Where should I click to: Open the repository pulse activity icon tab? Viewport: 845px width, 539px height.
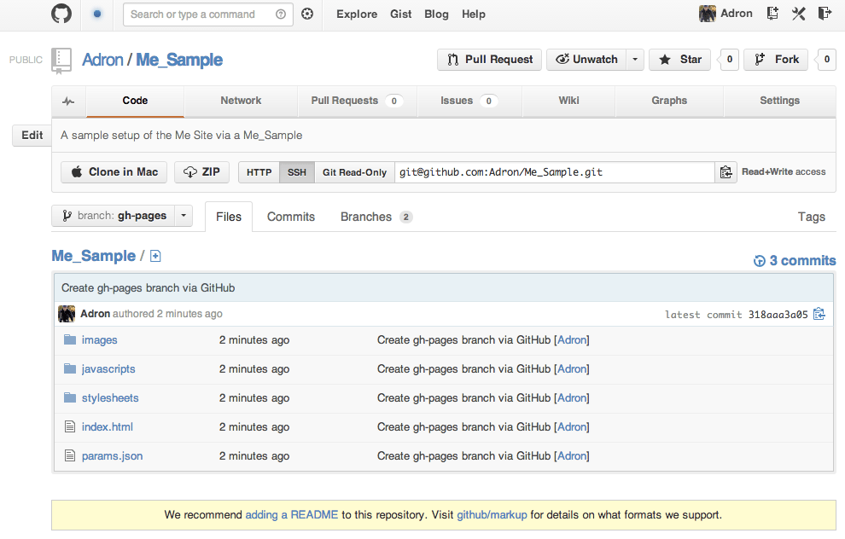point(68,101)
